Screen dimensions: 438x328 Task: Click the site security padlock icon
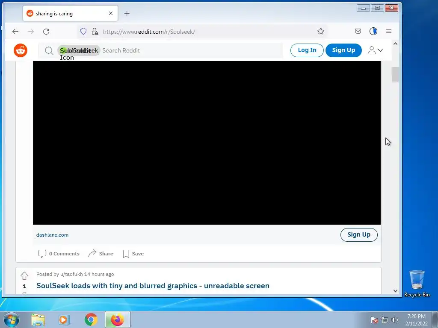[95, 31]
